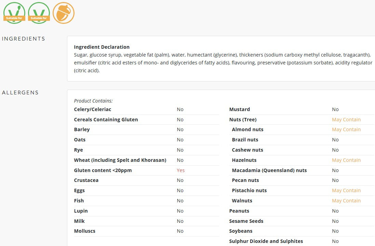The height and width of the screenshot is (246, 375).
Task: Click May Contain next to Pistachio nuts
Action: click(346, 190)
